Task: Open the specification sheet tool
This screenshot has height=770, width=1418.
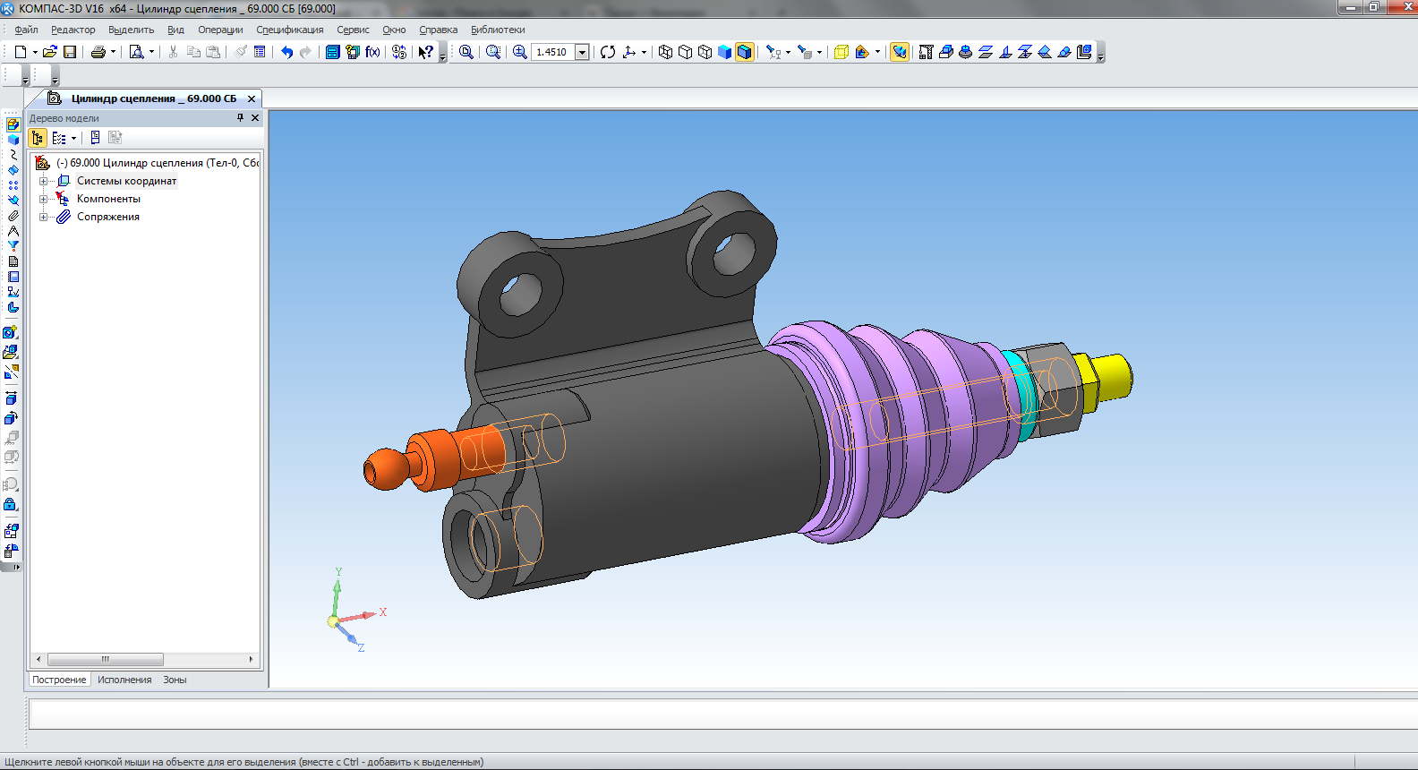Action: click(13, 261)
